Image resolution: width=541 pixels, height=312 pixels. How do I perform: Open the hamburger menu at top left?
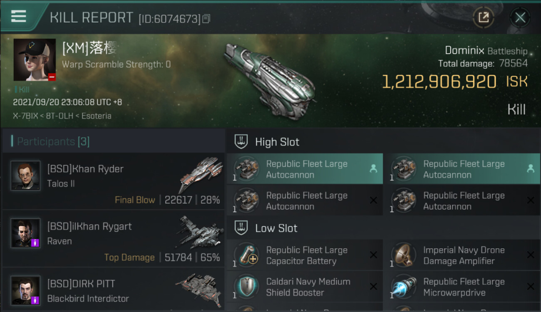(19, 17)
